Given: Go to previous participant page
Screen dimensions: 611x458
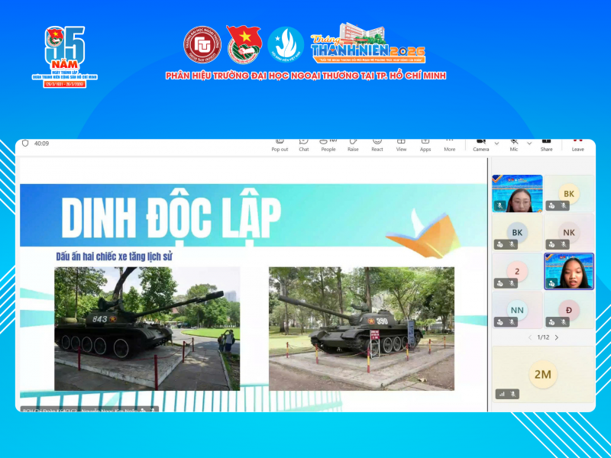Looking at the screenshot, I should point(529,337).
